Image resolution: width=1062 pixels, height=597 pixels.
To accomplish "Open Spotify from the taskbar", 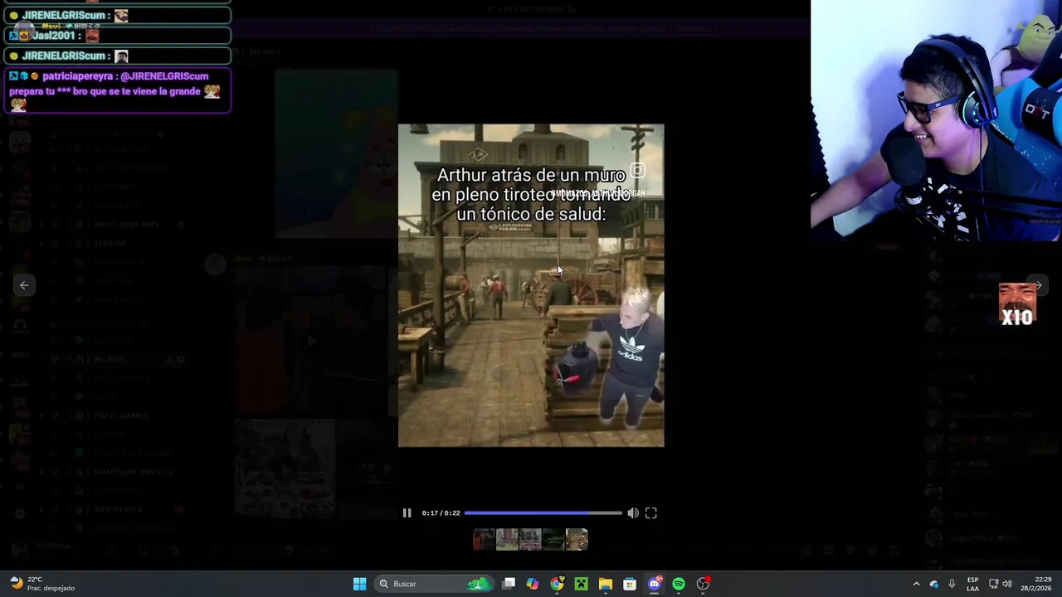I will click(679, 584).
